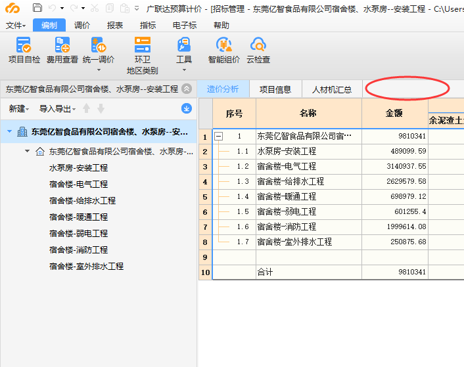Open the 人材机汇总 tab
The height and width of the screenshot is (367, 464).
(x=332, y=89)
